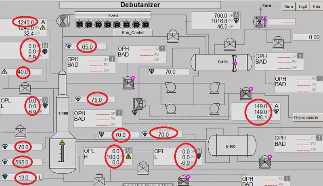Click the warning triangle on the OPL H faceplate

click(x=128, y=157)
